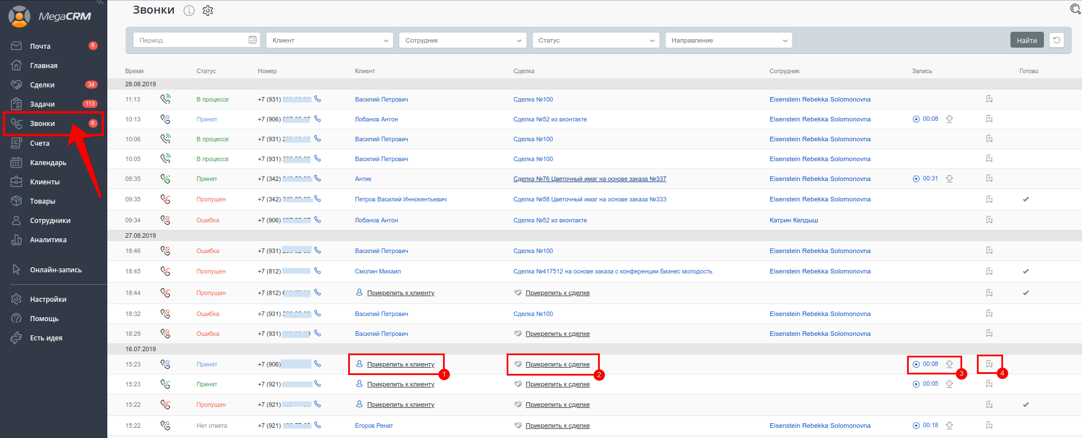Toggle done checkmark for 15:22 Пропущен call
This screenshot has height=438, width=1082.
tap(1026, 405)
